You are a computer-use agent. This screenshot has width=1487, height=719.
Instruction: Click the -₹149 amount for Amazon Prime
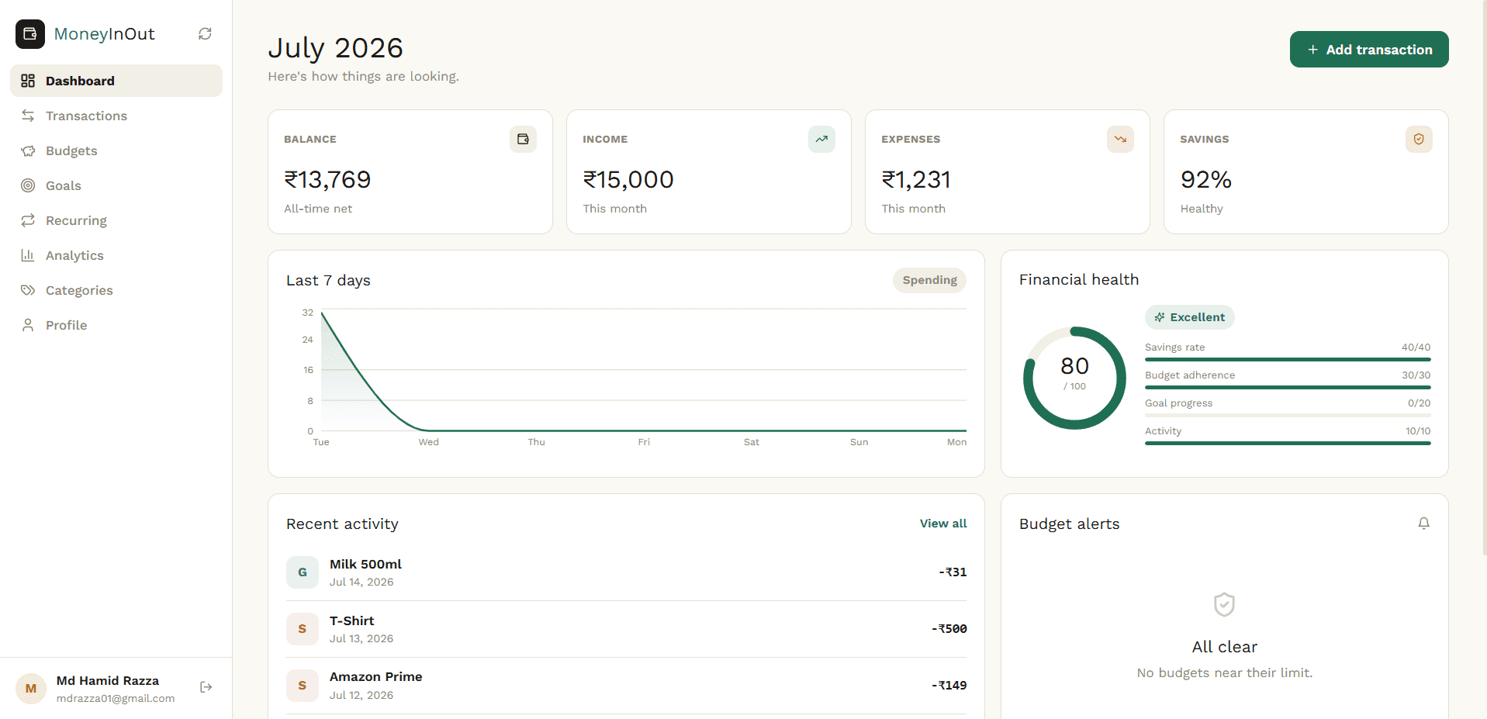949,686
